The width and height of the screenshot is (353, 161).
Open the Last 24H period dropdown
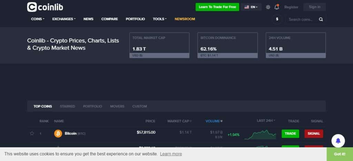[x=266, y=121]
